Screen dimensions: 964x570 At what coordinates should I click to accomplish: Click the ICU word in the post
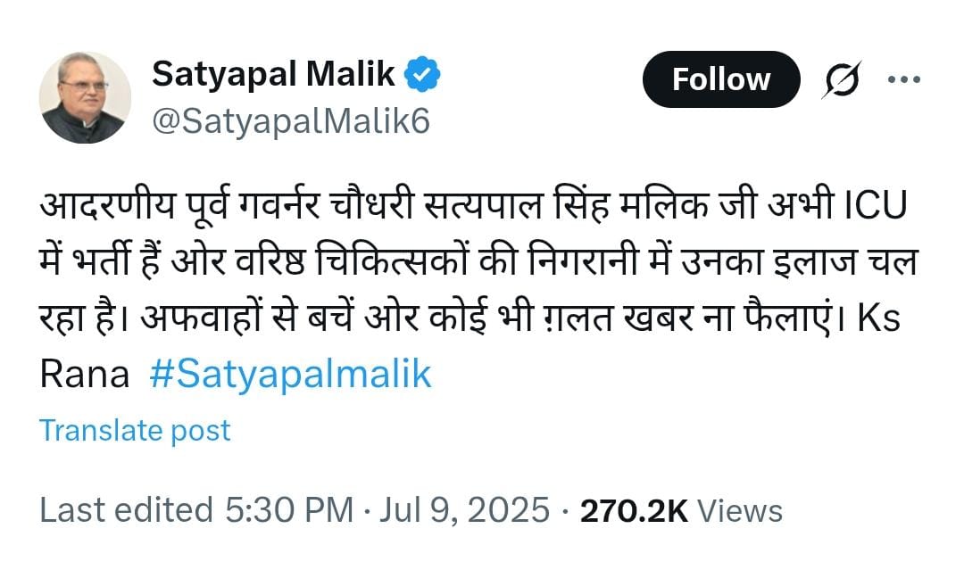click(x=877, y=206)
